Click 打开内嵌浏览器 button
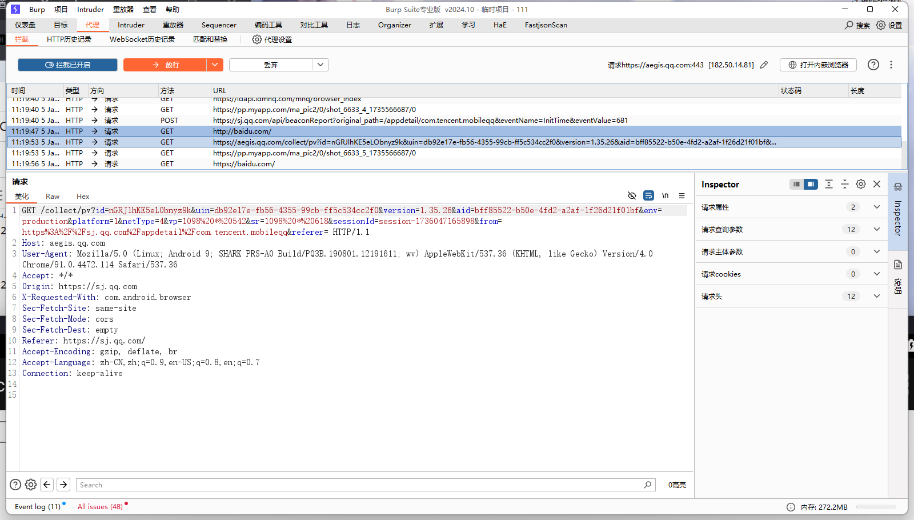The image size is (914, 520). click(x=818, y=65)
